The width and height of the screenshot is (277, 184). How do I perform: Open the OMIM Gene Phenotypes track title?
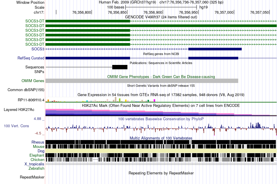tap(161, 77)
